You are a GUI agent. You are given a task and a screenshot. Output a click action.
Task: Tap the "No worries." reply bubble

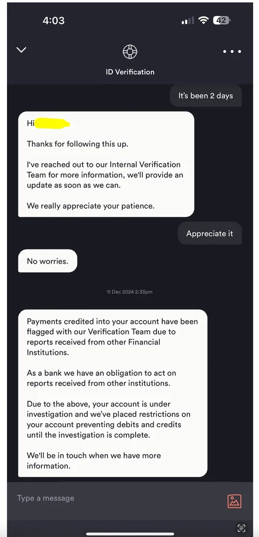coord(48,261)
